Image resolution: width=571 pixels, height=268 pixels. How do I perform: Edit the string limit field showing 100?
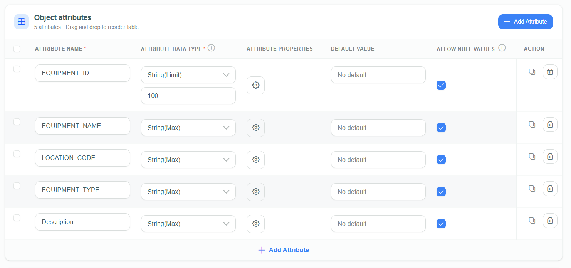pyautogui.click(x=188, y=96)
